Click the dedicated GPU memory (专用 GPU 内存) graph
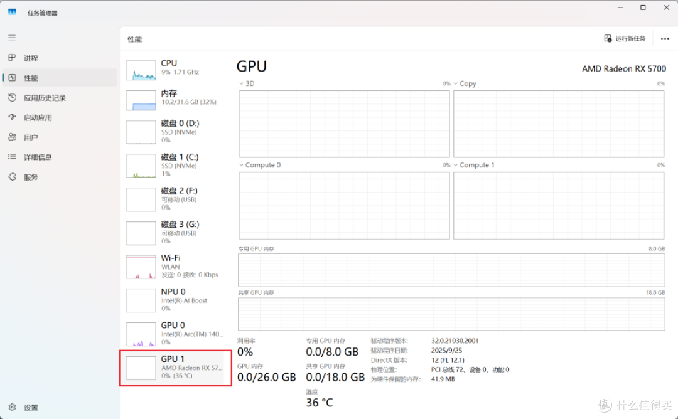 [x=451, y=270]
